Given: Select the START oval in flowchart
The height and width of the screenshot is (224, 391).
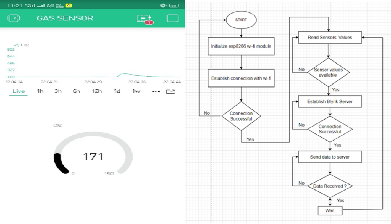Looking at the screenshot, I should (241, 20).
